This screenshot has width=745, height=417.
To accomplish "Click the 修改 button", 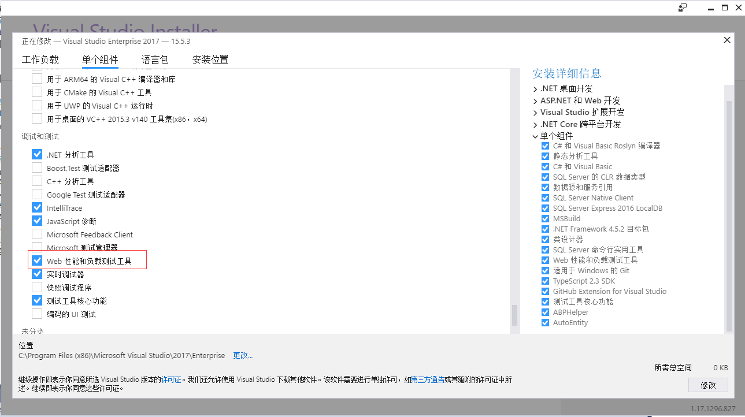I will click(708, 385).
